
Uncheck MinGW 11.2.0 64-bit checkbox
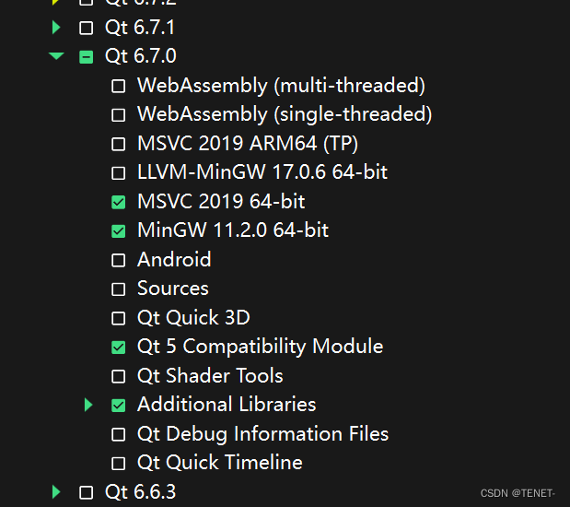118,231
